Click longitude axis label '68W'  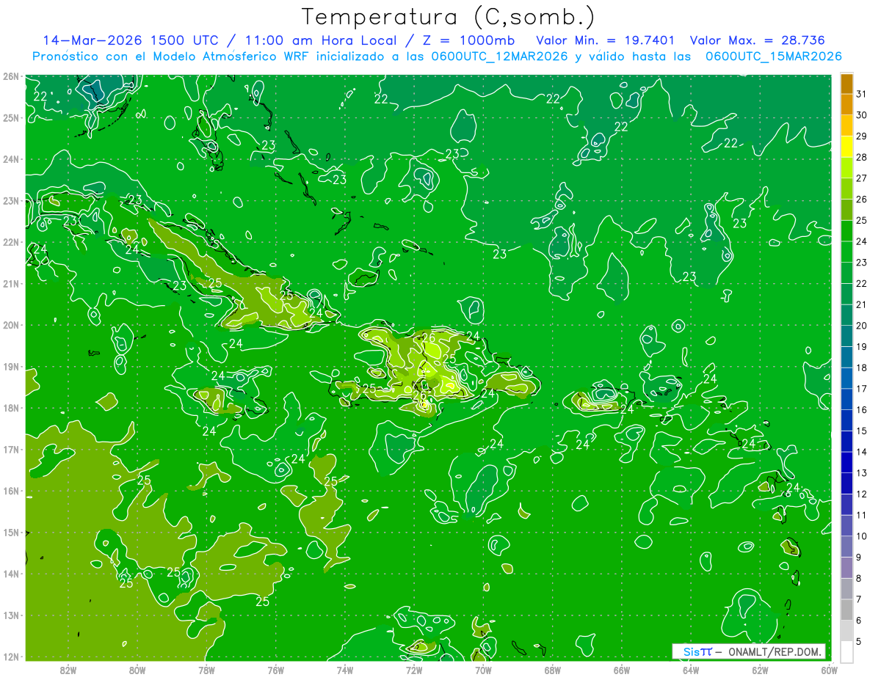pos(552,670)
